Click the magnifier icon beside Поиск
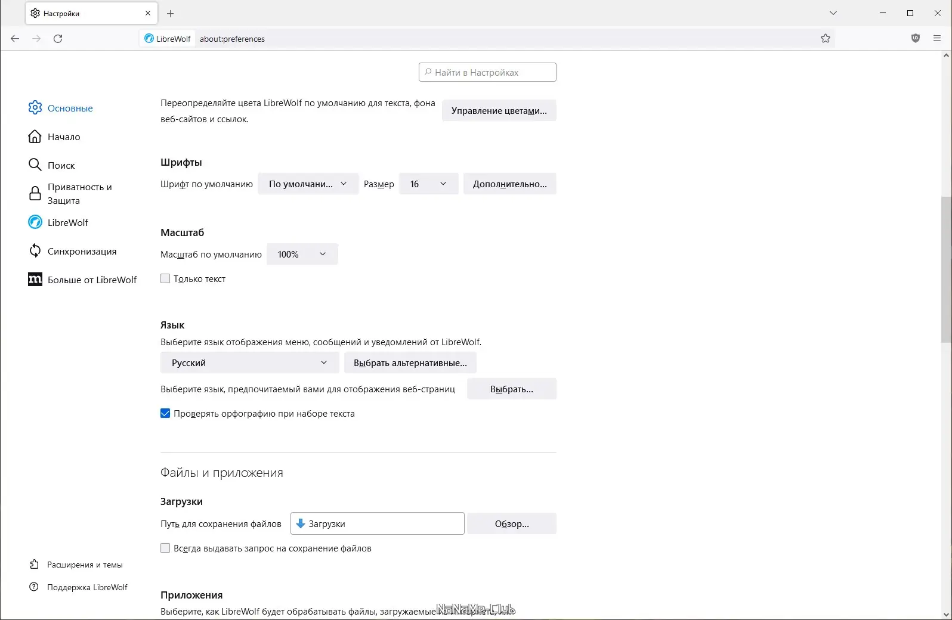Image resolution: width=952 pixels, height=620 pixels. (35, 165)
